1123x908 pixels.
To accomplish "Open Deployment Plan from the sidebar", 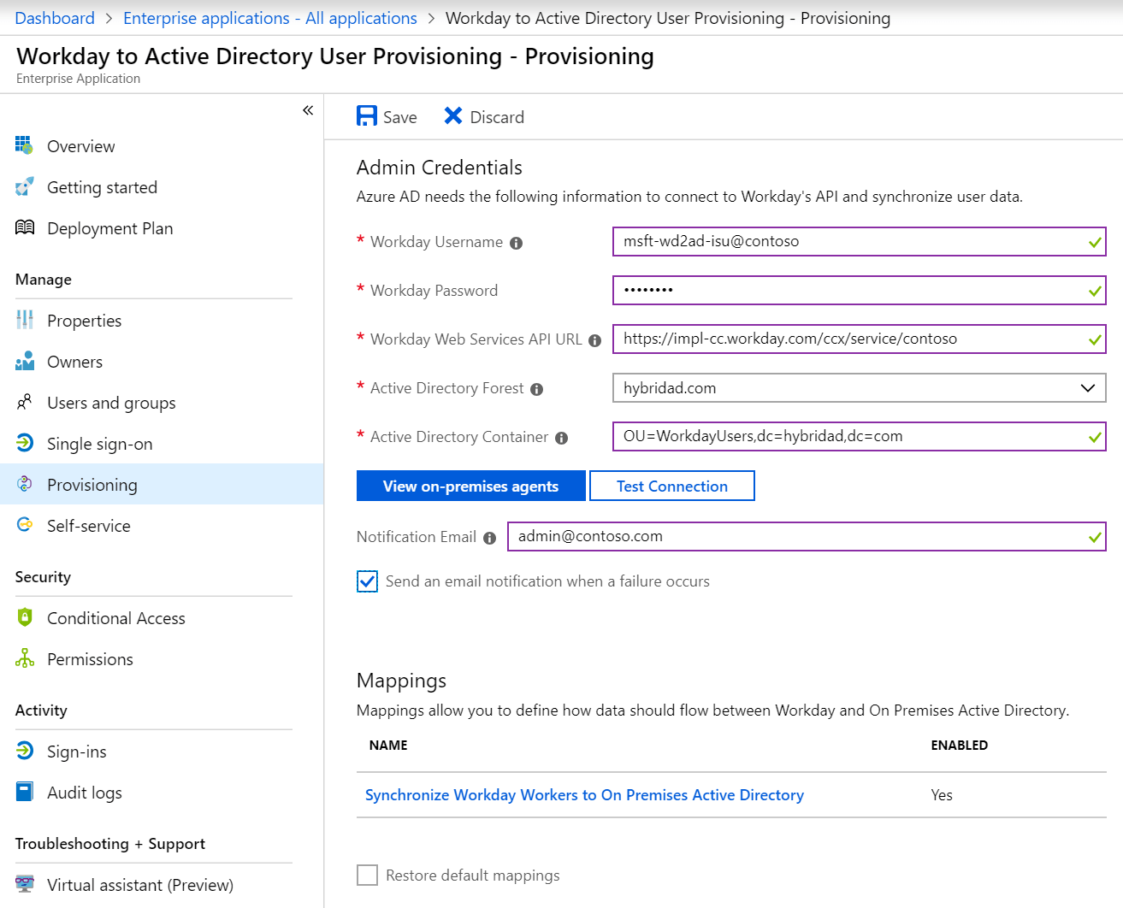I will coord(109,228).
